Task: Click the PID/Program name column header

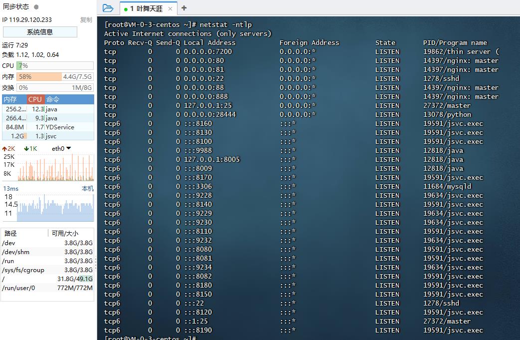Action: (455, 42)
